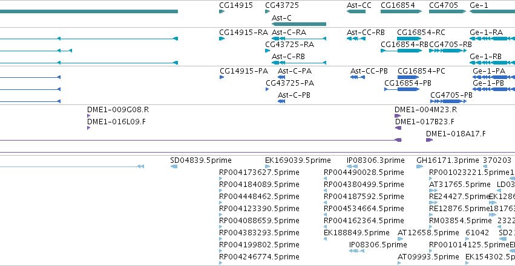515x266 pixels.
Task: Select EST RP004187592.5prime
Action: point(325,203)
